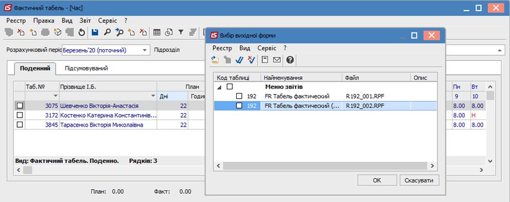Image resolution: width=510 pixels, height=202 pixels.
Task: Click the dialog's horizontal scrollbar thumb
Action: coord(324,166)
